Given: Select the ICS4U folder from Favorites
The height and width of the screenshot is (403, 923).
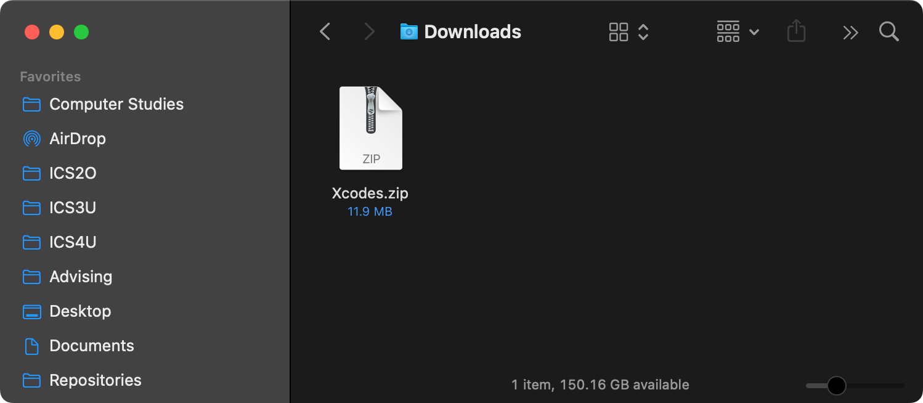Looking at the screenshot, I should point(72,242).
